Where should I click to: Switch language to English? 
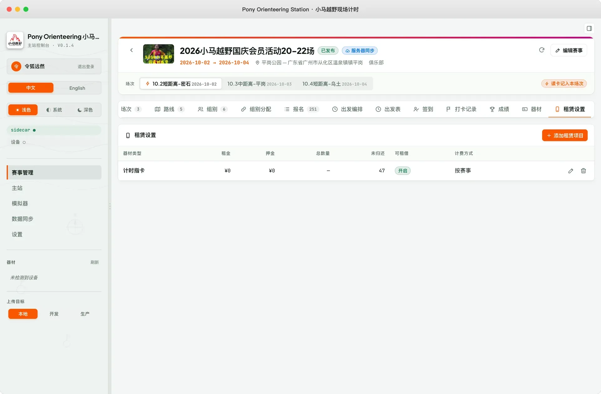[x=77, y=88]
